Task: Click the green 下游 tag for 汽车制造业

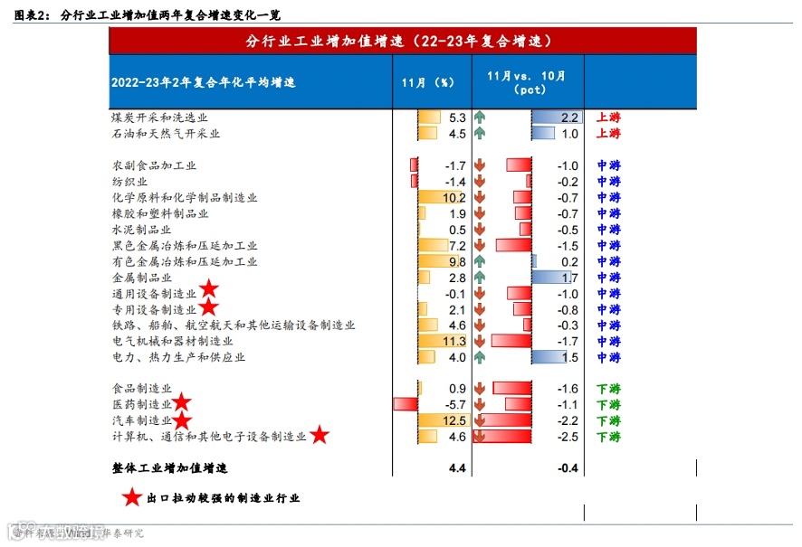Action: (608, 420)
